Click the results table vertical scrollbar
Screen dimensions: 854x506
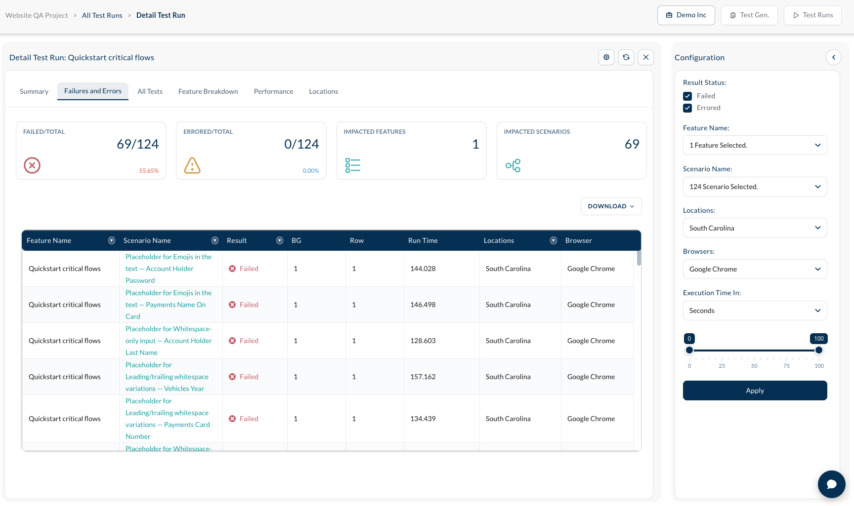[x=639, y=258]
